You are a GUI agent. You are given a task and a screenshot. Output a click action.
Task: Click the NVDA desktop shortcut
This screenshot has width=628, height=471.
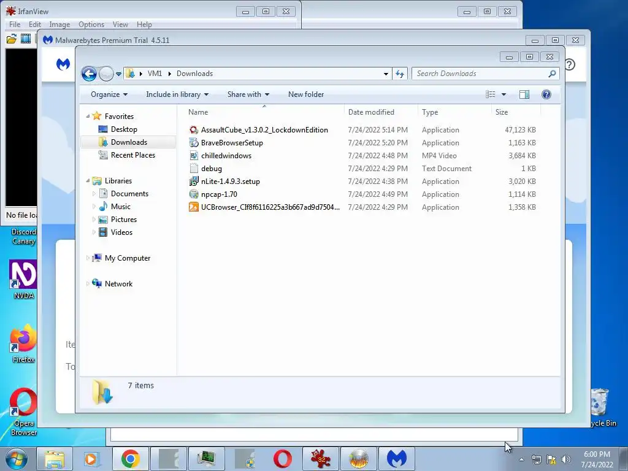tap(24, 280)
